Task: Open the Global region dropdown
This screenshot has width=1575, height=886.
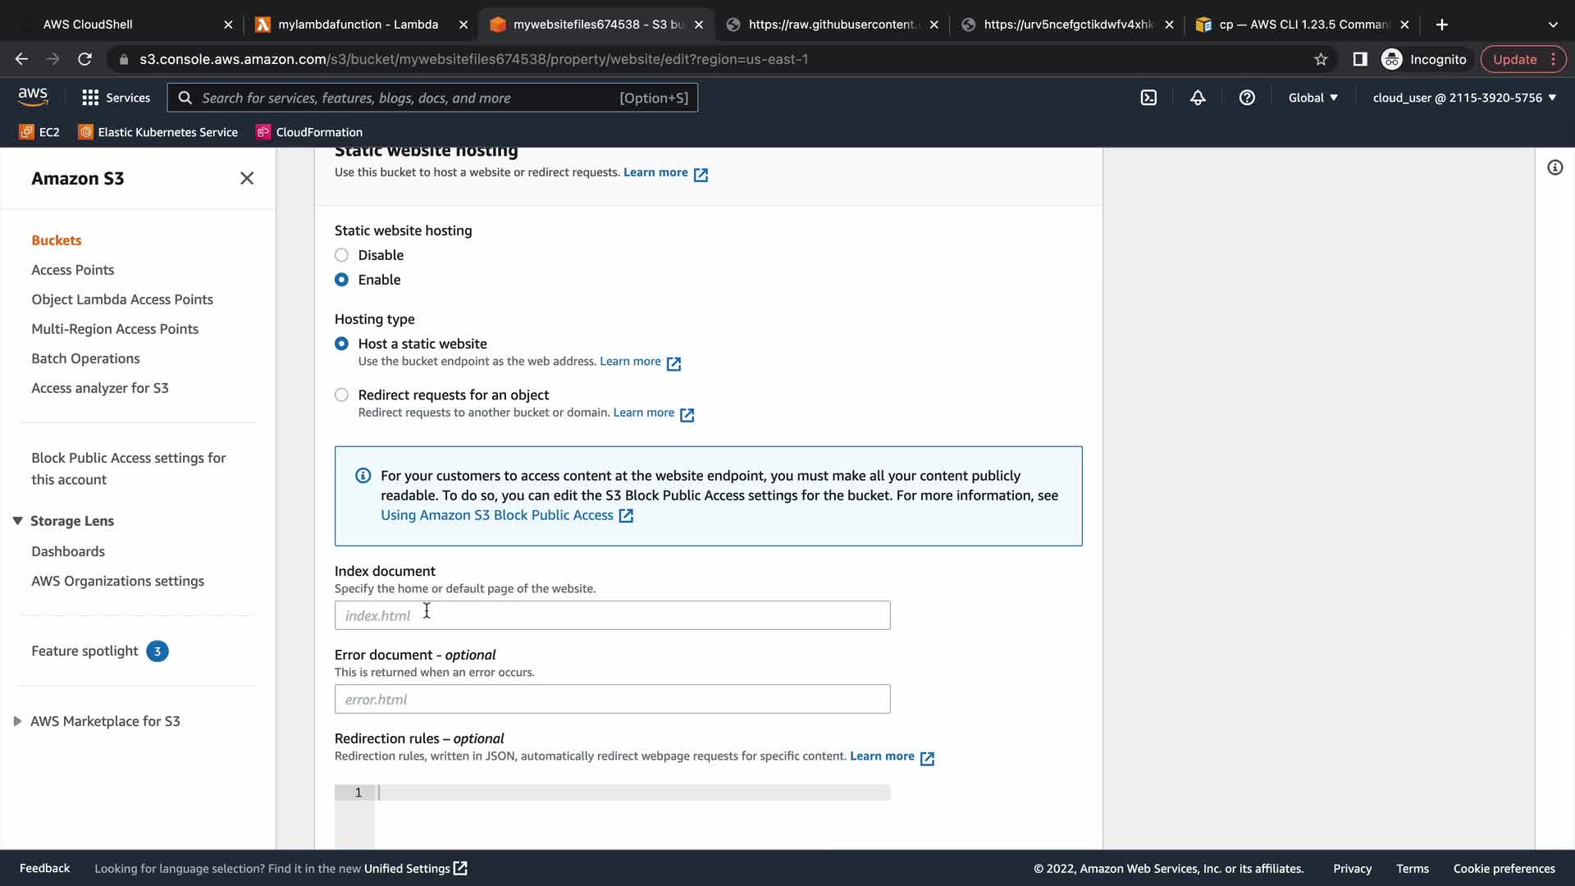Action: [x=1312, y=98]
